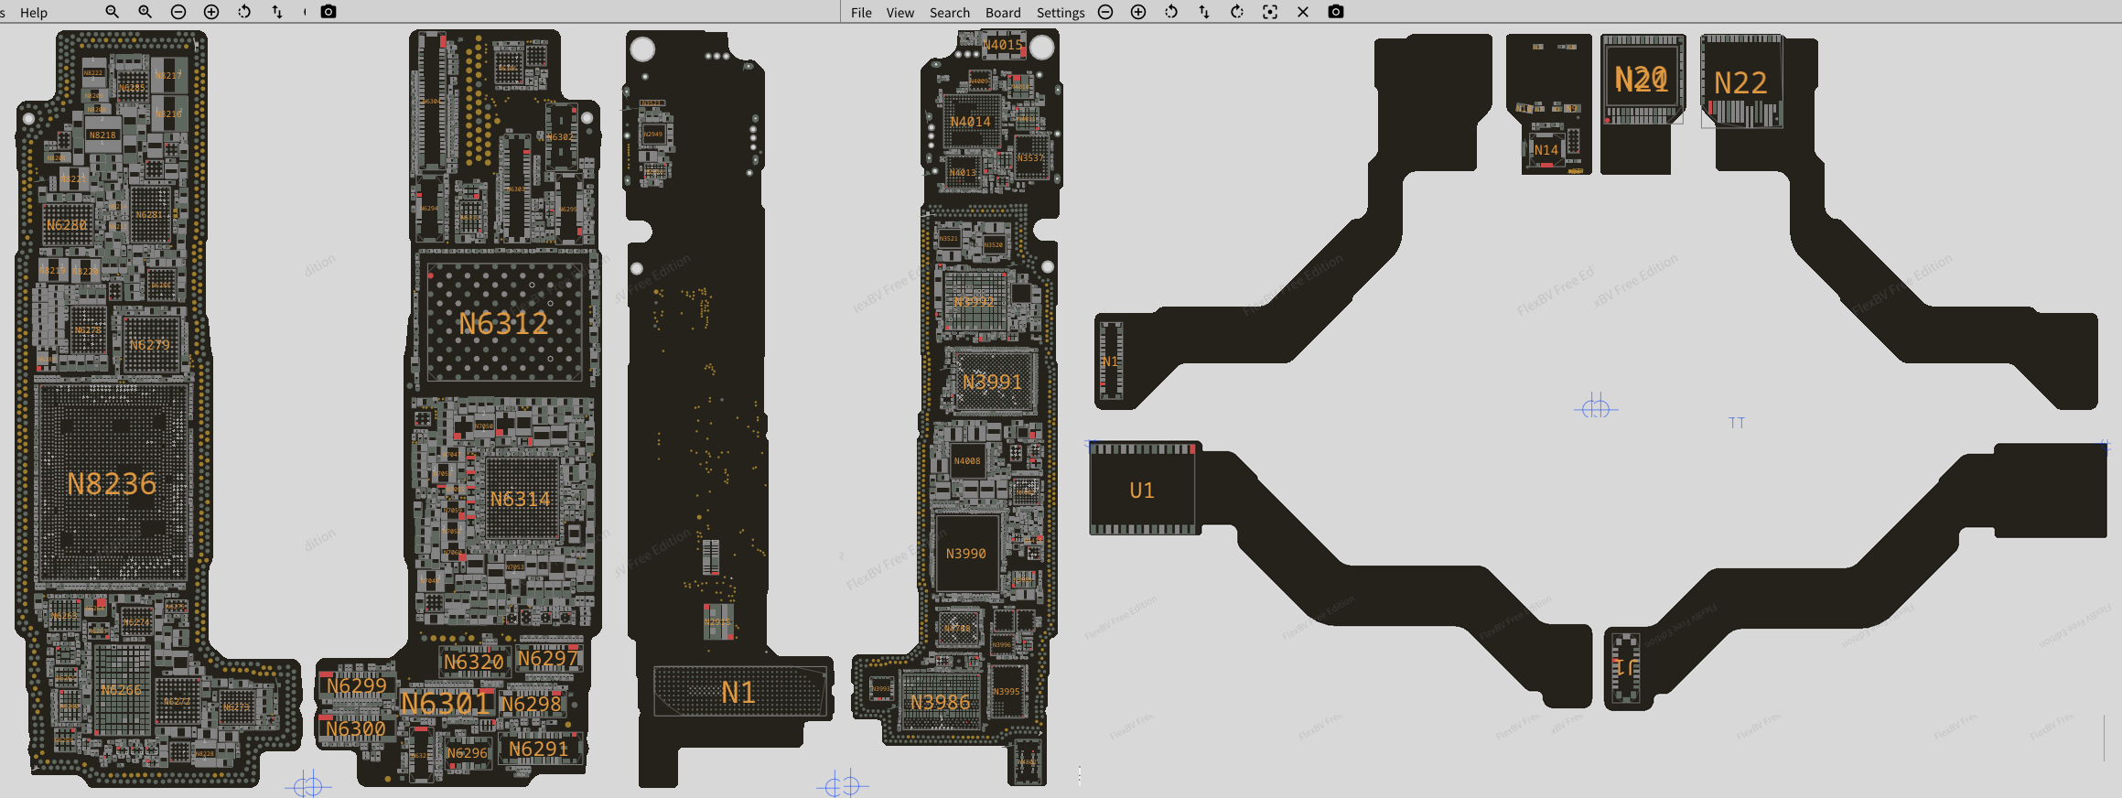Flip the board using the arrows icon after Settings
This screenshot has width=2122, height=798.
(1204, 12)
